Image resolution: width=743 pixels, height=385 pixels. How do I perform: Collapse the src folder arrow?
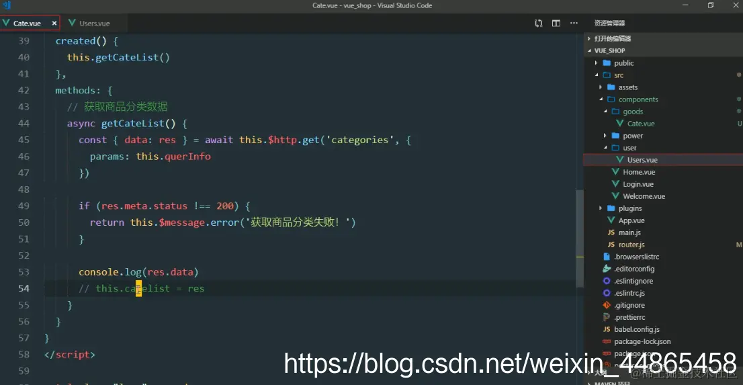click(597, 75)
